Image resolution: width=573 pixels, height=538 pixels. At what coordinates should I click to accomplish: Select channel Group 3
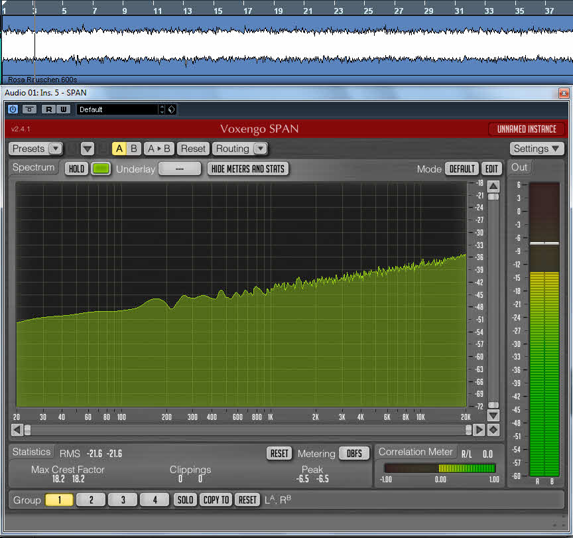click(x=123, y=500)
